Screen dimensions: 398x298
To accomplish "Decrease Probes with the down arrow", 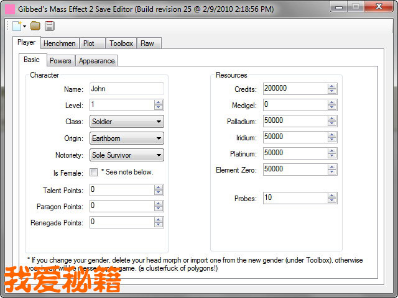I will pos(332,201).
